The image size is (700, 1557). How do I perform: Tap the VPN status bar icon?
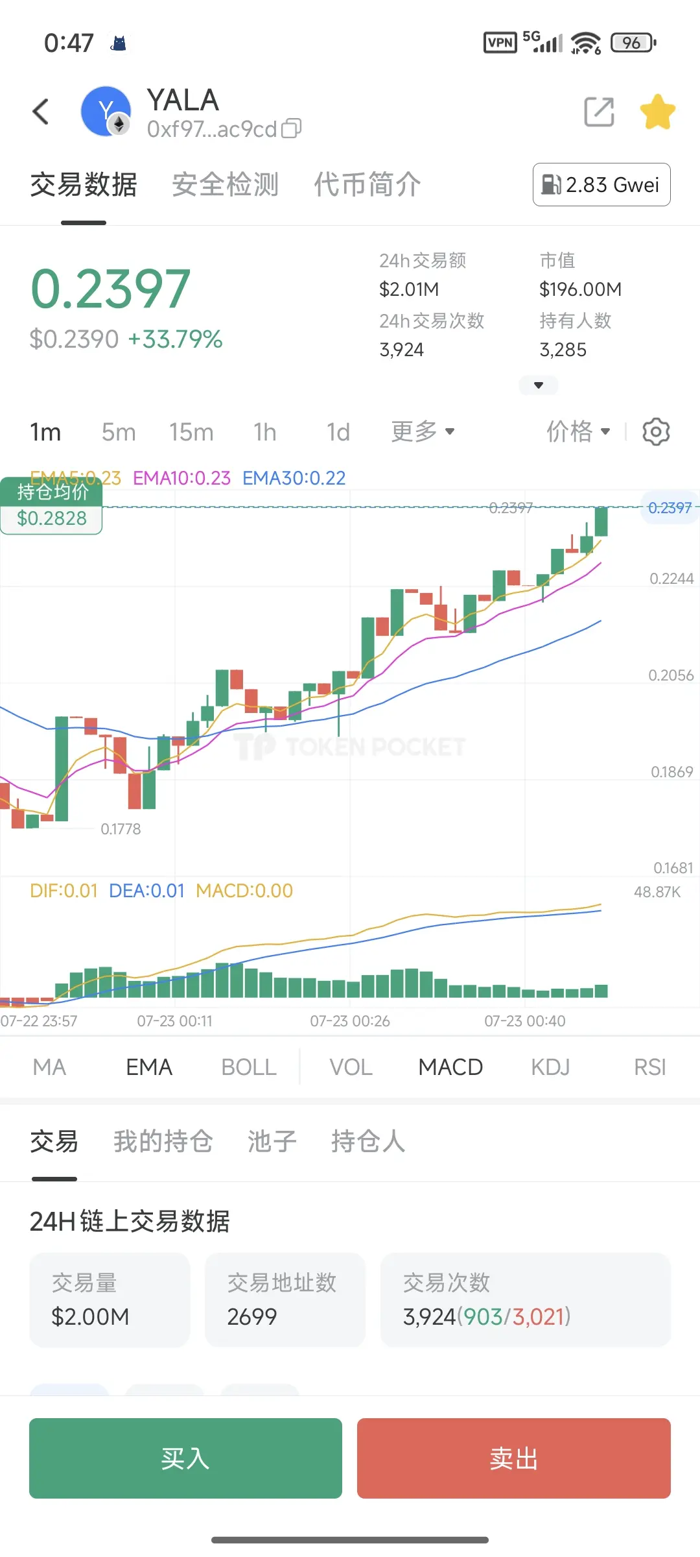point(500,43)
